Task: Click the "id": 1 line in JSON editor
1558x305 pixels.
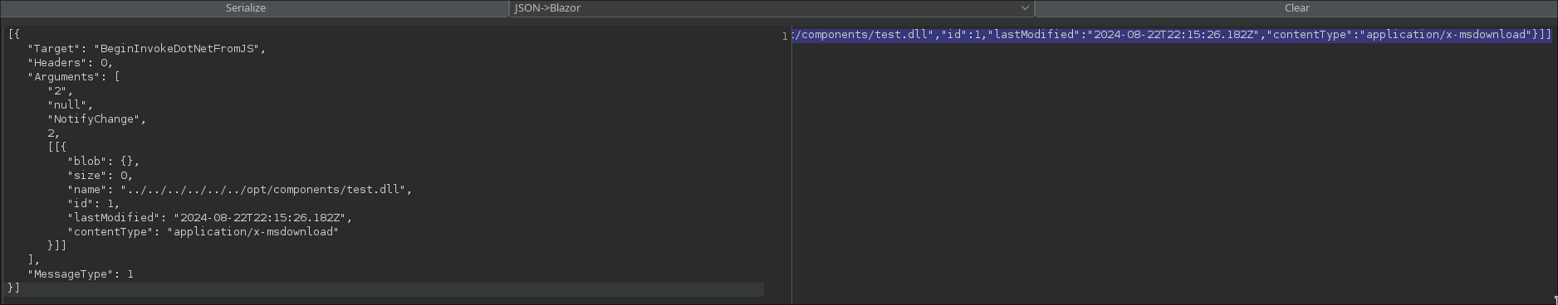Action: pos(93,203)
